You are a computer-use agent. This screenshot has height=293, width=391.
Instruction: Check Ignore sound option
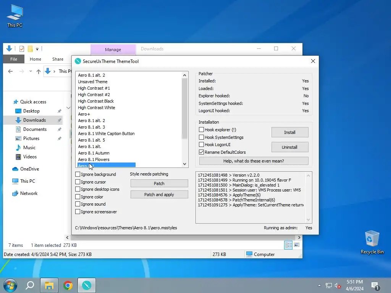[x=78, y=204]
